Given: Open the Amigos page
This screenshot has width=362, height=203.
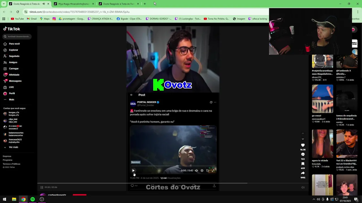Looking at the screenshot, I should coord(13,62).
